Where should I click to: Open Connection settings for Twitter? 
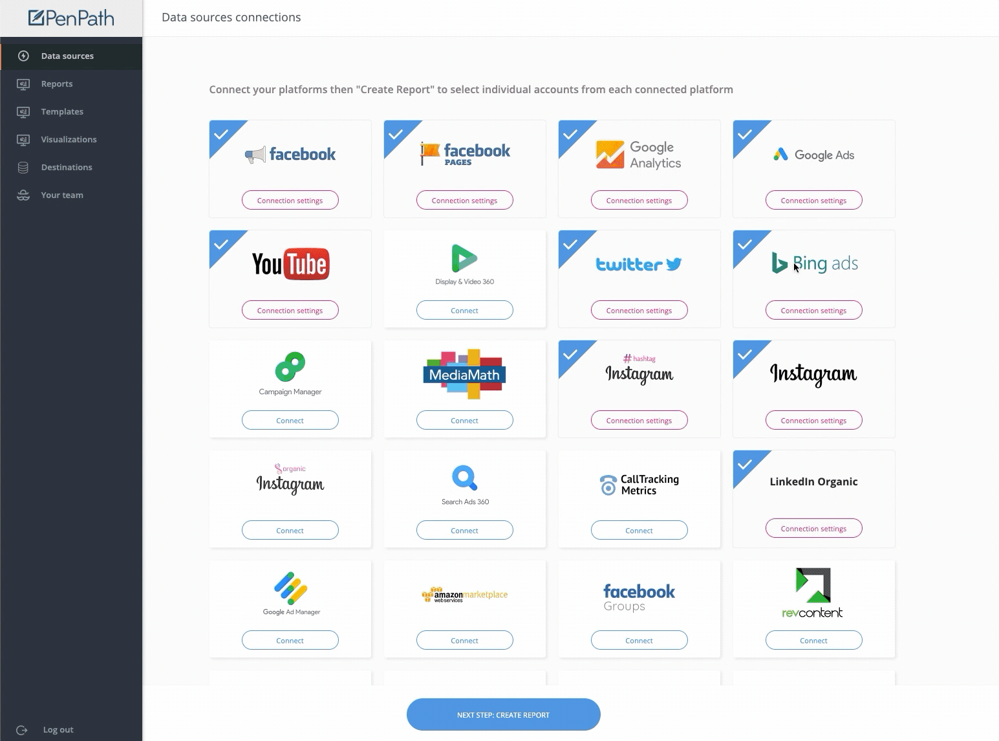tap(639, 310)
